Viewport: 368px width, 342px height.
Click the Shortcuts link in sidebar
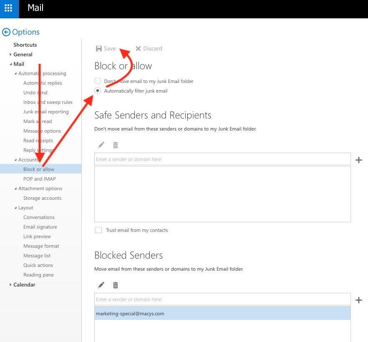(x=25, y=45)
